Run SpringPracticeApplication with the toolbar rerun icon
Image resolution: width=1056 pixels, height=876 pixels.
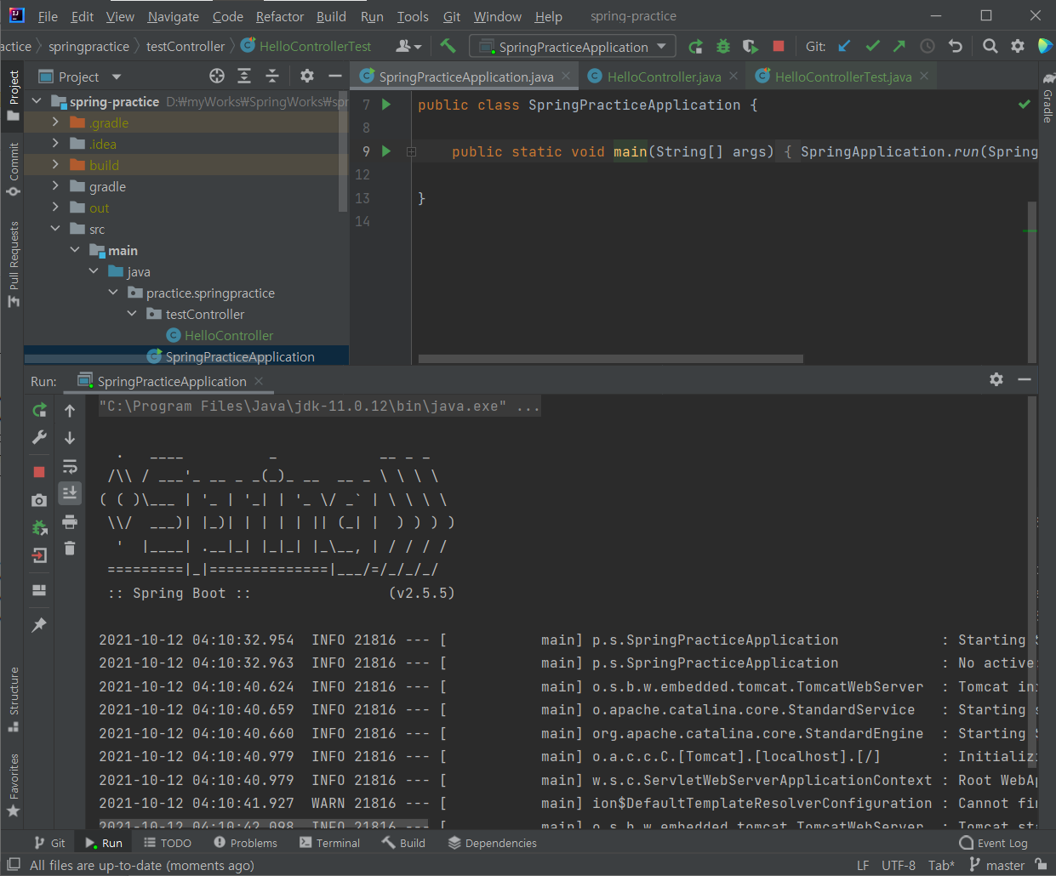pos(696,47)
